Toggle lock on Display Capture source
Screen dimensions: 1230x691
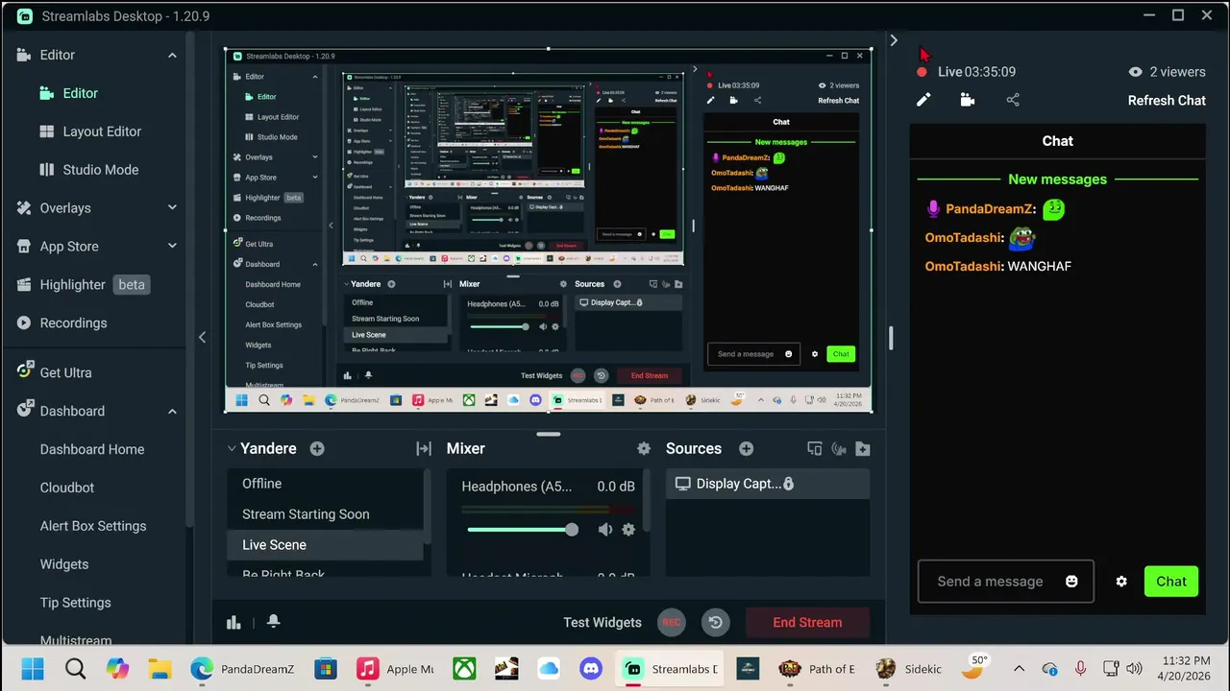789,484
